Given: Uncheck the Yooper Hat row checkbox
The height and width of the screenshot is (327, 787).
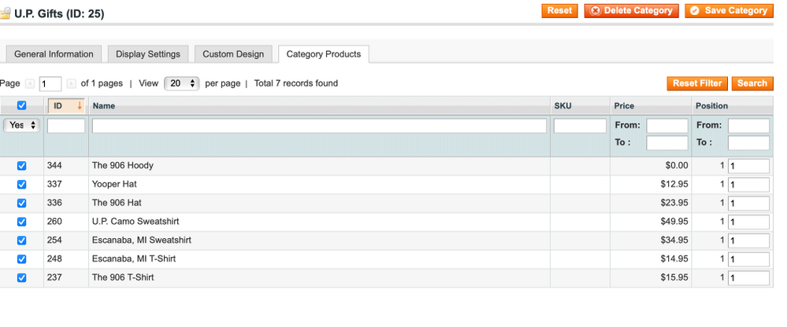Looking at the screenshot, I should (21, 185).
